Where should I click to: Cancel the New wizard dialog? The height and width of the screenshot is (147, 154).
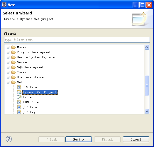[x=136, y=139]
